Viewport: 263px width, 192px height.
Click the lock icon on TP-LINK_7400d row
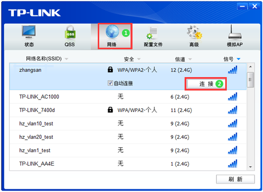click(x=110, y=109)
